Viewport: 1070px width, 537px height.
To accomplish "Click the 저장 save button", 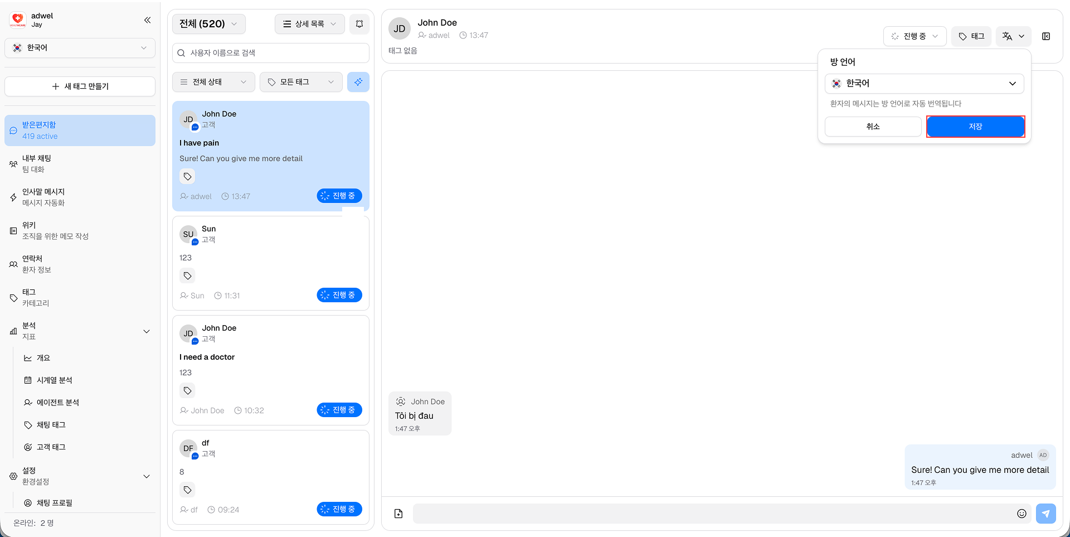I will pos(975,126).
